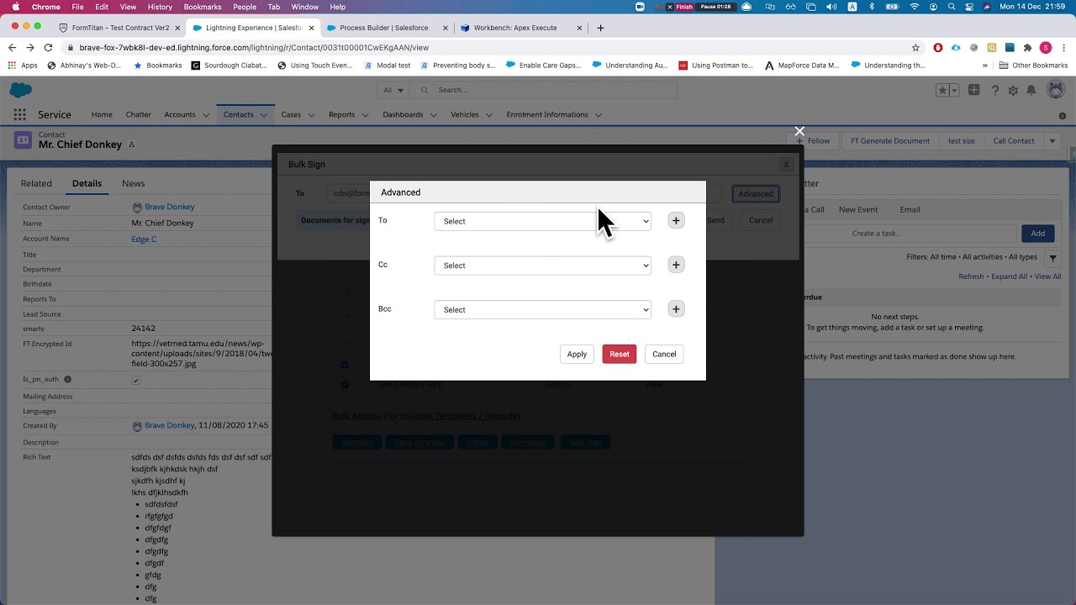Expand the All search scope dropdown
This screenshot has height=605, width=1076.
click(x=393, y=90)
